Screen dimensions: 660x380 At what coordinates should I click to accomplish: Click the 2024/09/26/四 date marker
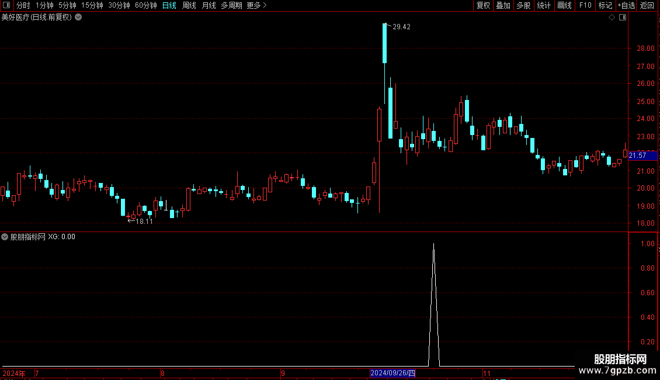392,373
